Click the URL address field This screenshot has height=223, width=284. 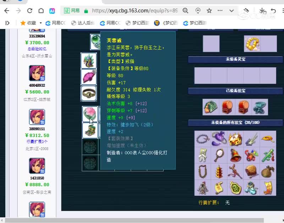[135, 11]
